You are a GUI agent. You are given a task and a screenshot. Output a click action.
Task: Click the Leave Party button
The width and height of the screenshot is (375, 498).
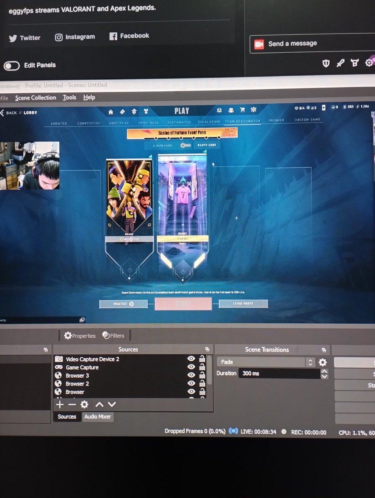coord(243,303)
